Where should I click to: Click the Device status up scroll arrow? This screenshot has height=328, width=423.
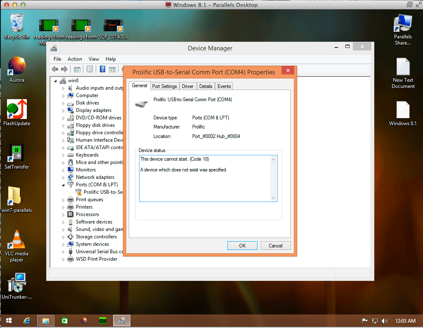(x=273, y=159)
